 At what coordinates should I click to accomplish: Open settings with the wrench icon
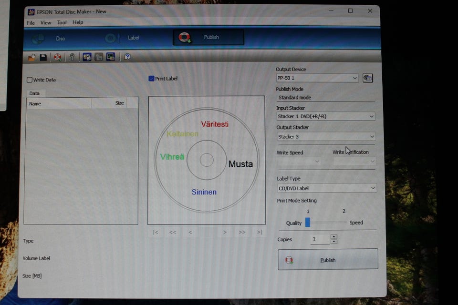point(72,57)
